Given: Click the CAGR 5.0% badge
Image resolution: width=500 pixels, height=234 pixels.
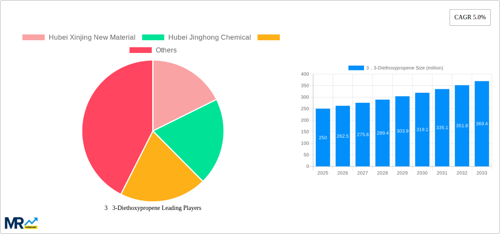Looking at the screenshot, I should [470, 17].
